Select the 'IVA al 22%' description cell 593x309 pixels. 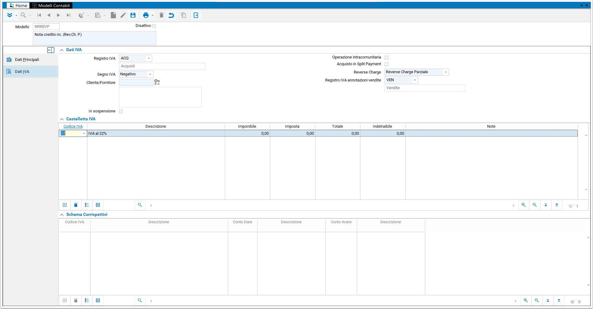tap(156, 134)
